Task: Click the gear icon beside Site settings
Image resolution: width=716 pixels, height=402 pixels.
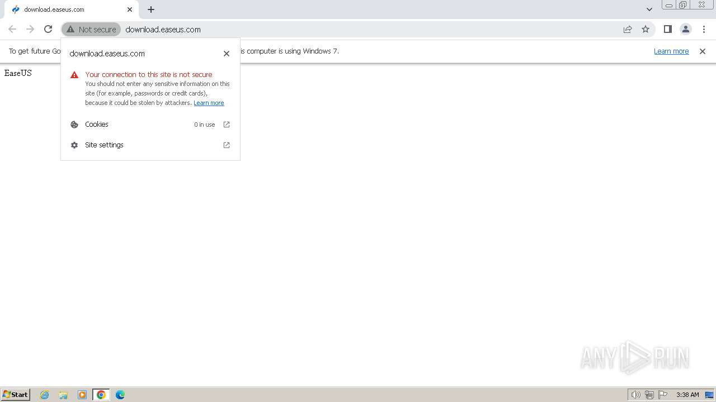Action: point(74,145)
